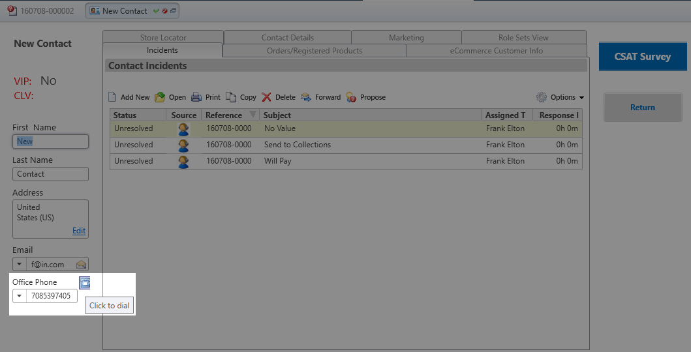Viewport: 691px width, 352px height.
Task: Click the CSAT Survey button
Action: coord(642,57)
